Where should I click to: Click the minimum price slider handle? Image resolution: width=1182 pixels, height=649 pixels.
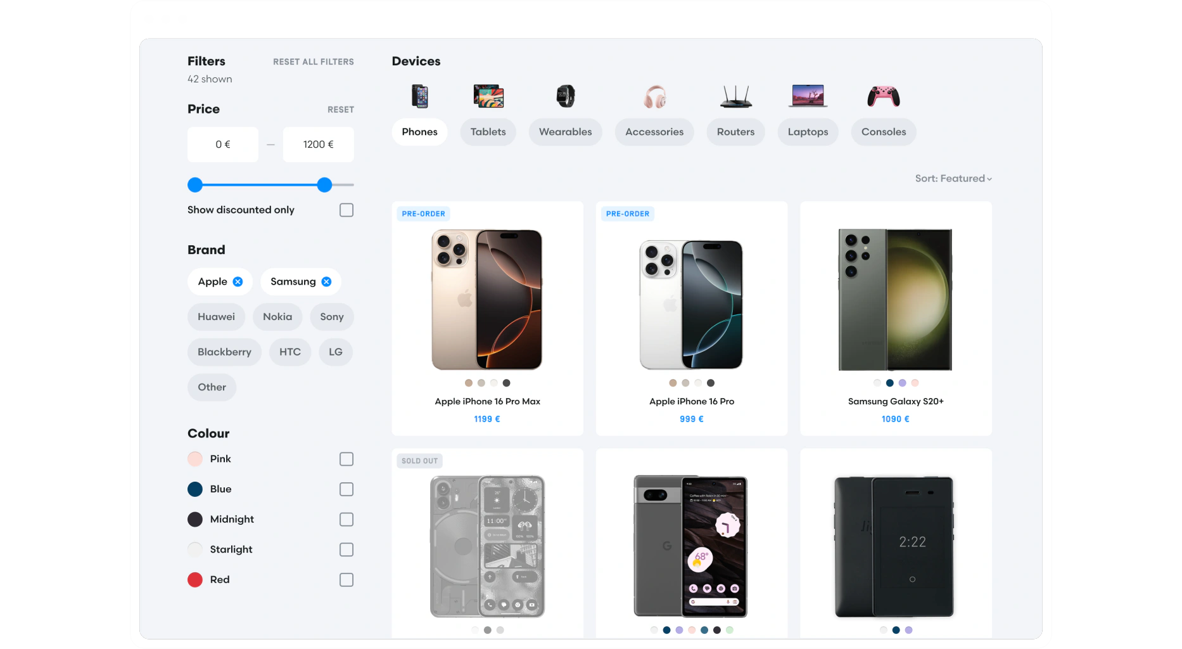(x=195, y=185)
